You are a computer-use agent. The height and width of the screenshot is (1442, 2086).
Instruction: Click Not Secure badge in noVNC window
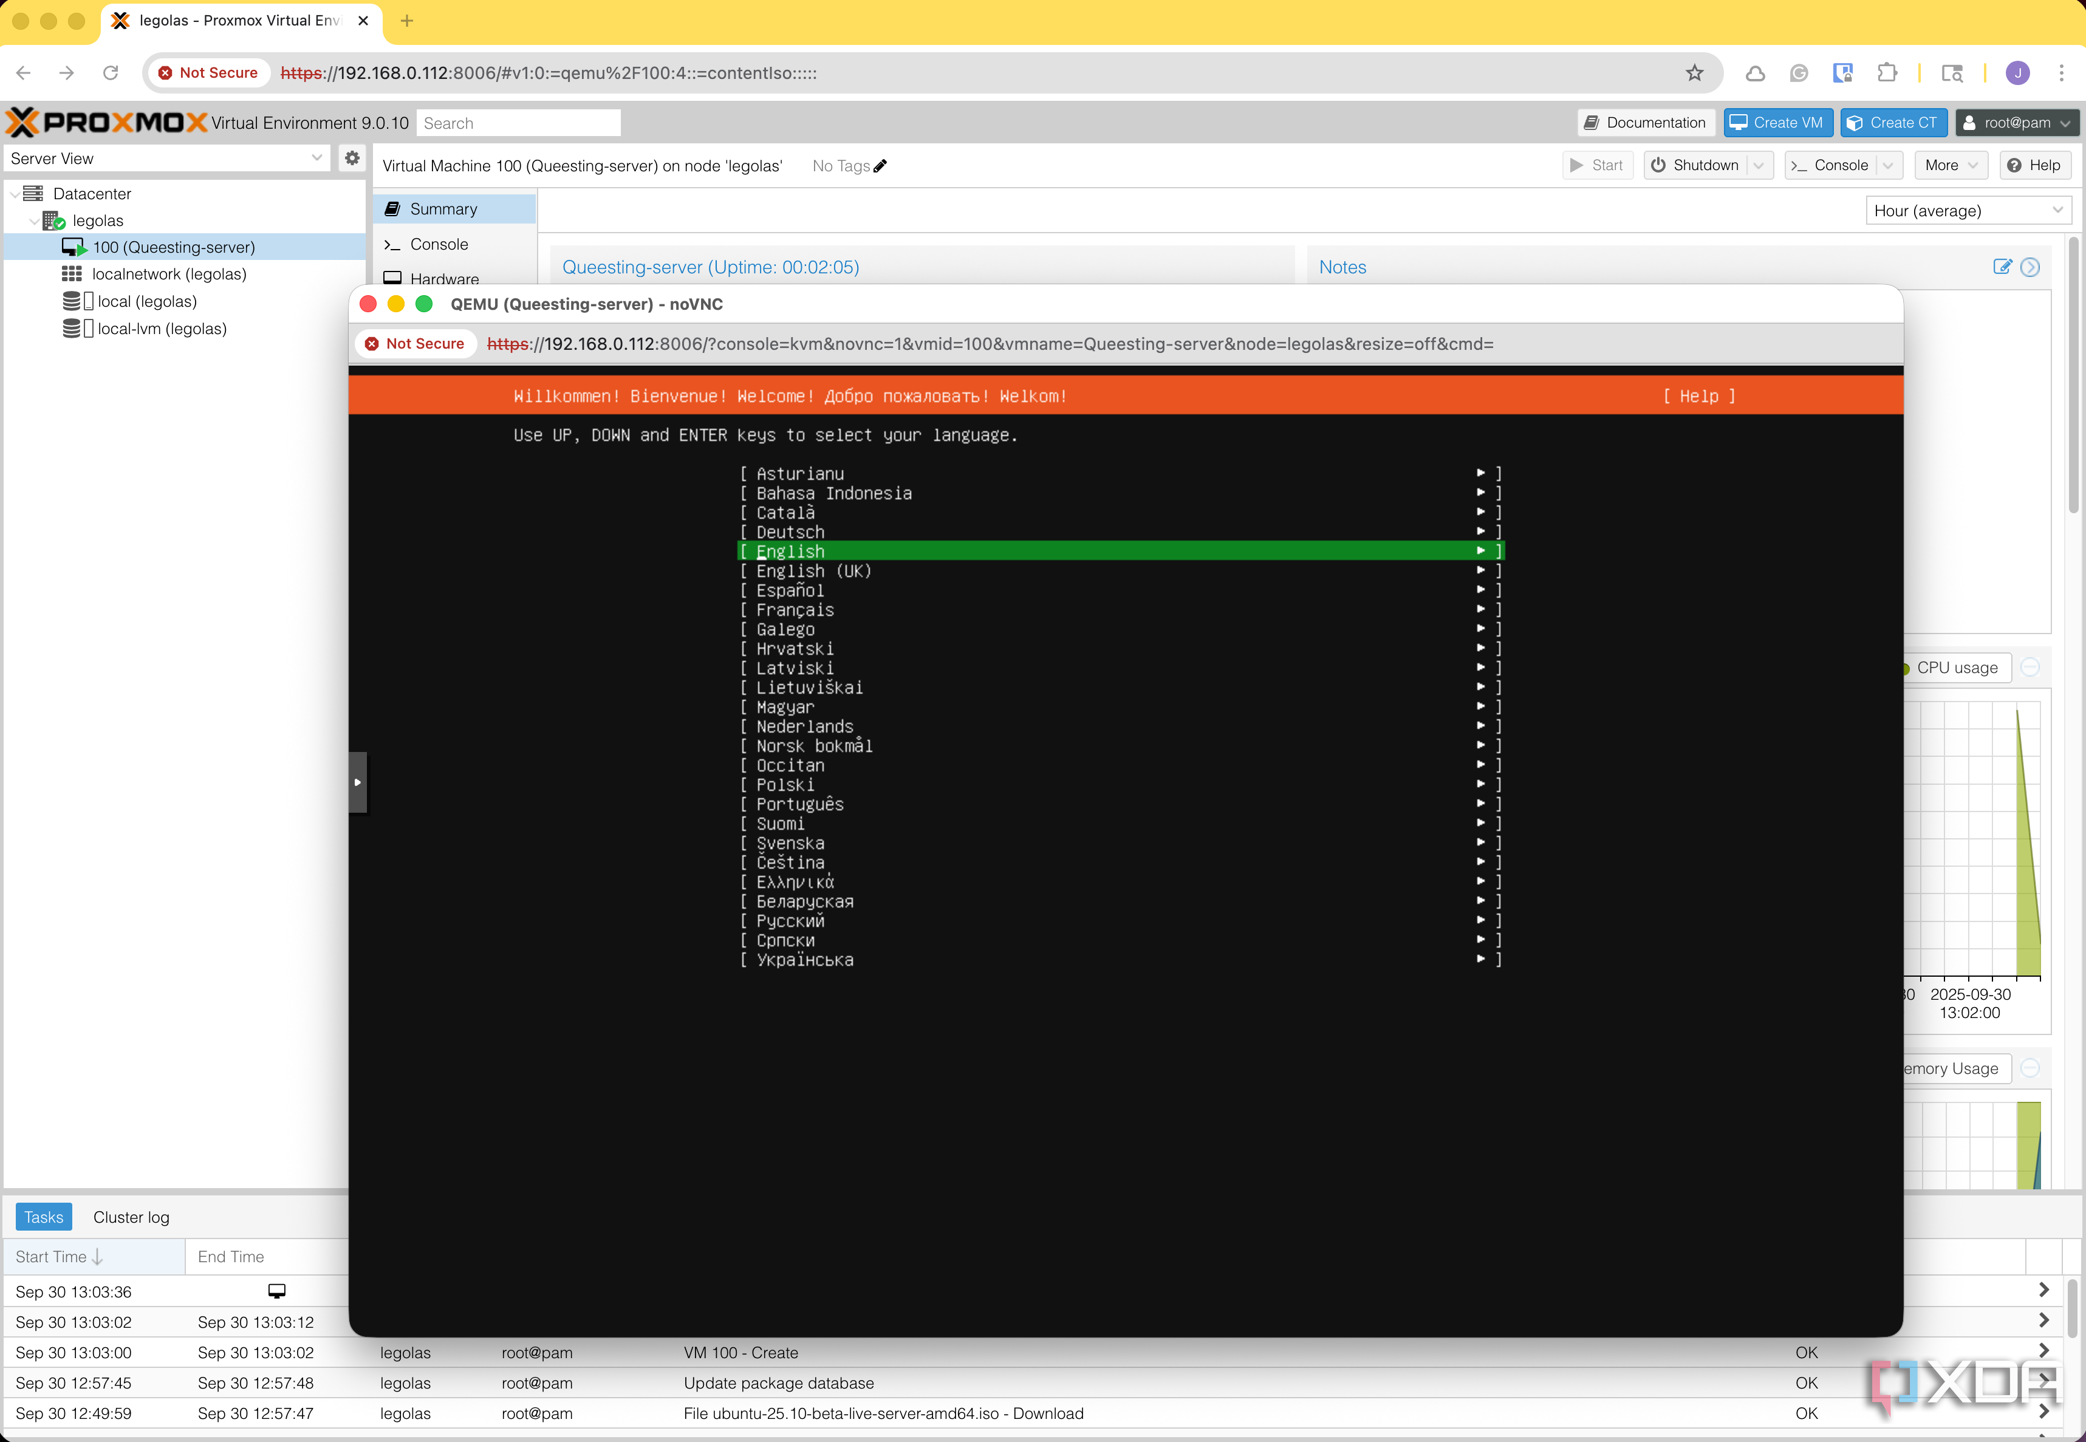click(415, 343)
